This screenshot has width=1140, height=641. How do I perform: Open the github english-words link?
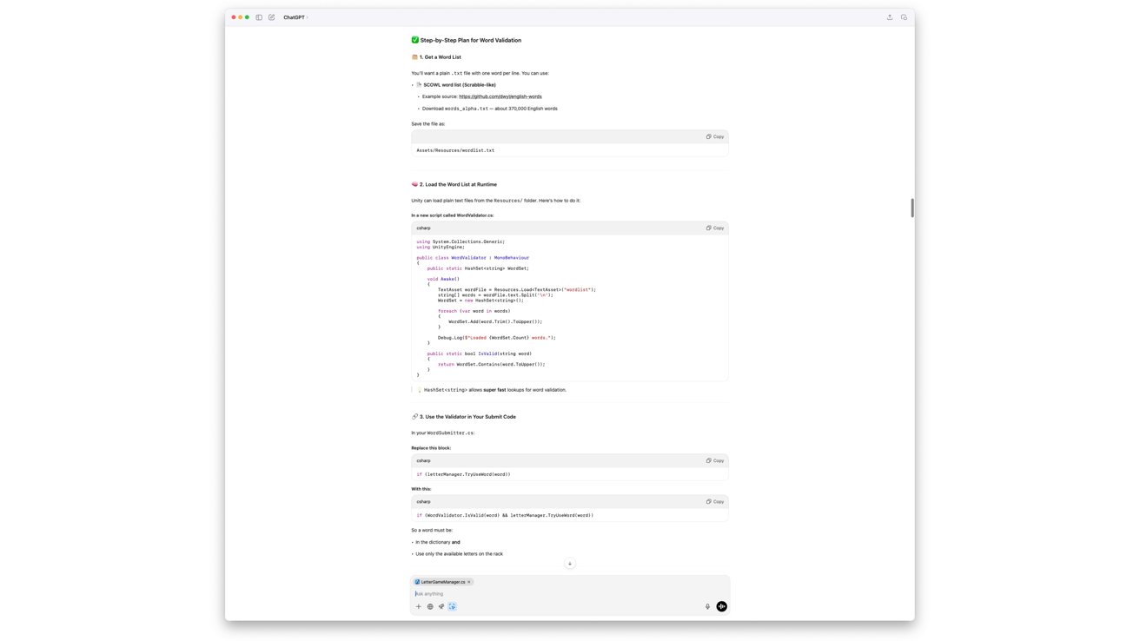point(500,96)
